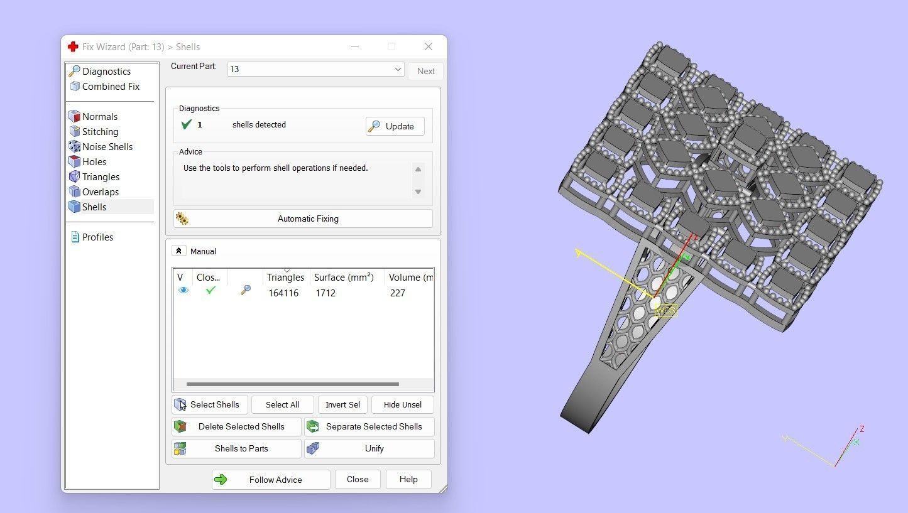Select Combined Fix in the sidebar
The width and height of the screenshot is (908, 513).
[111, 87]
